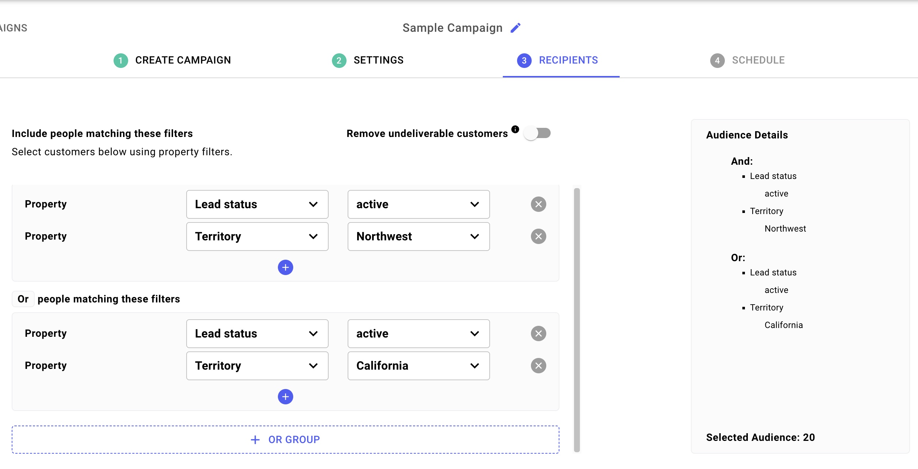Open the California territory value dropdown

418,366
